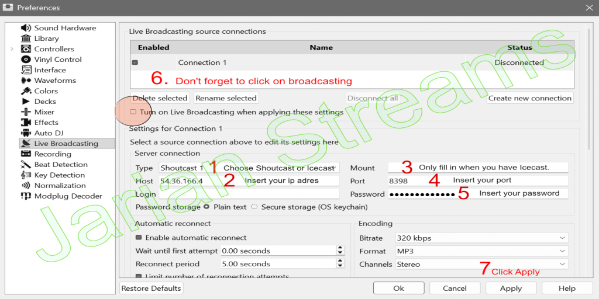This screenshot has width=599, height=299.
Task: Select the Library icon in sidebar
Action: coord(26,39)
